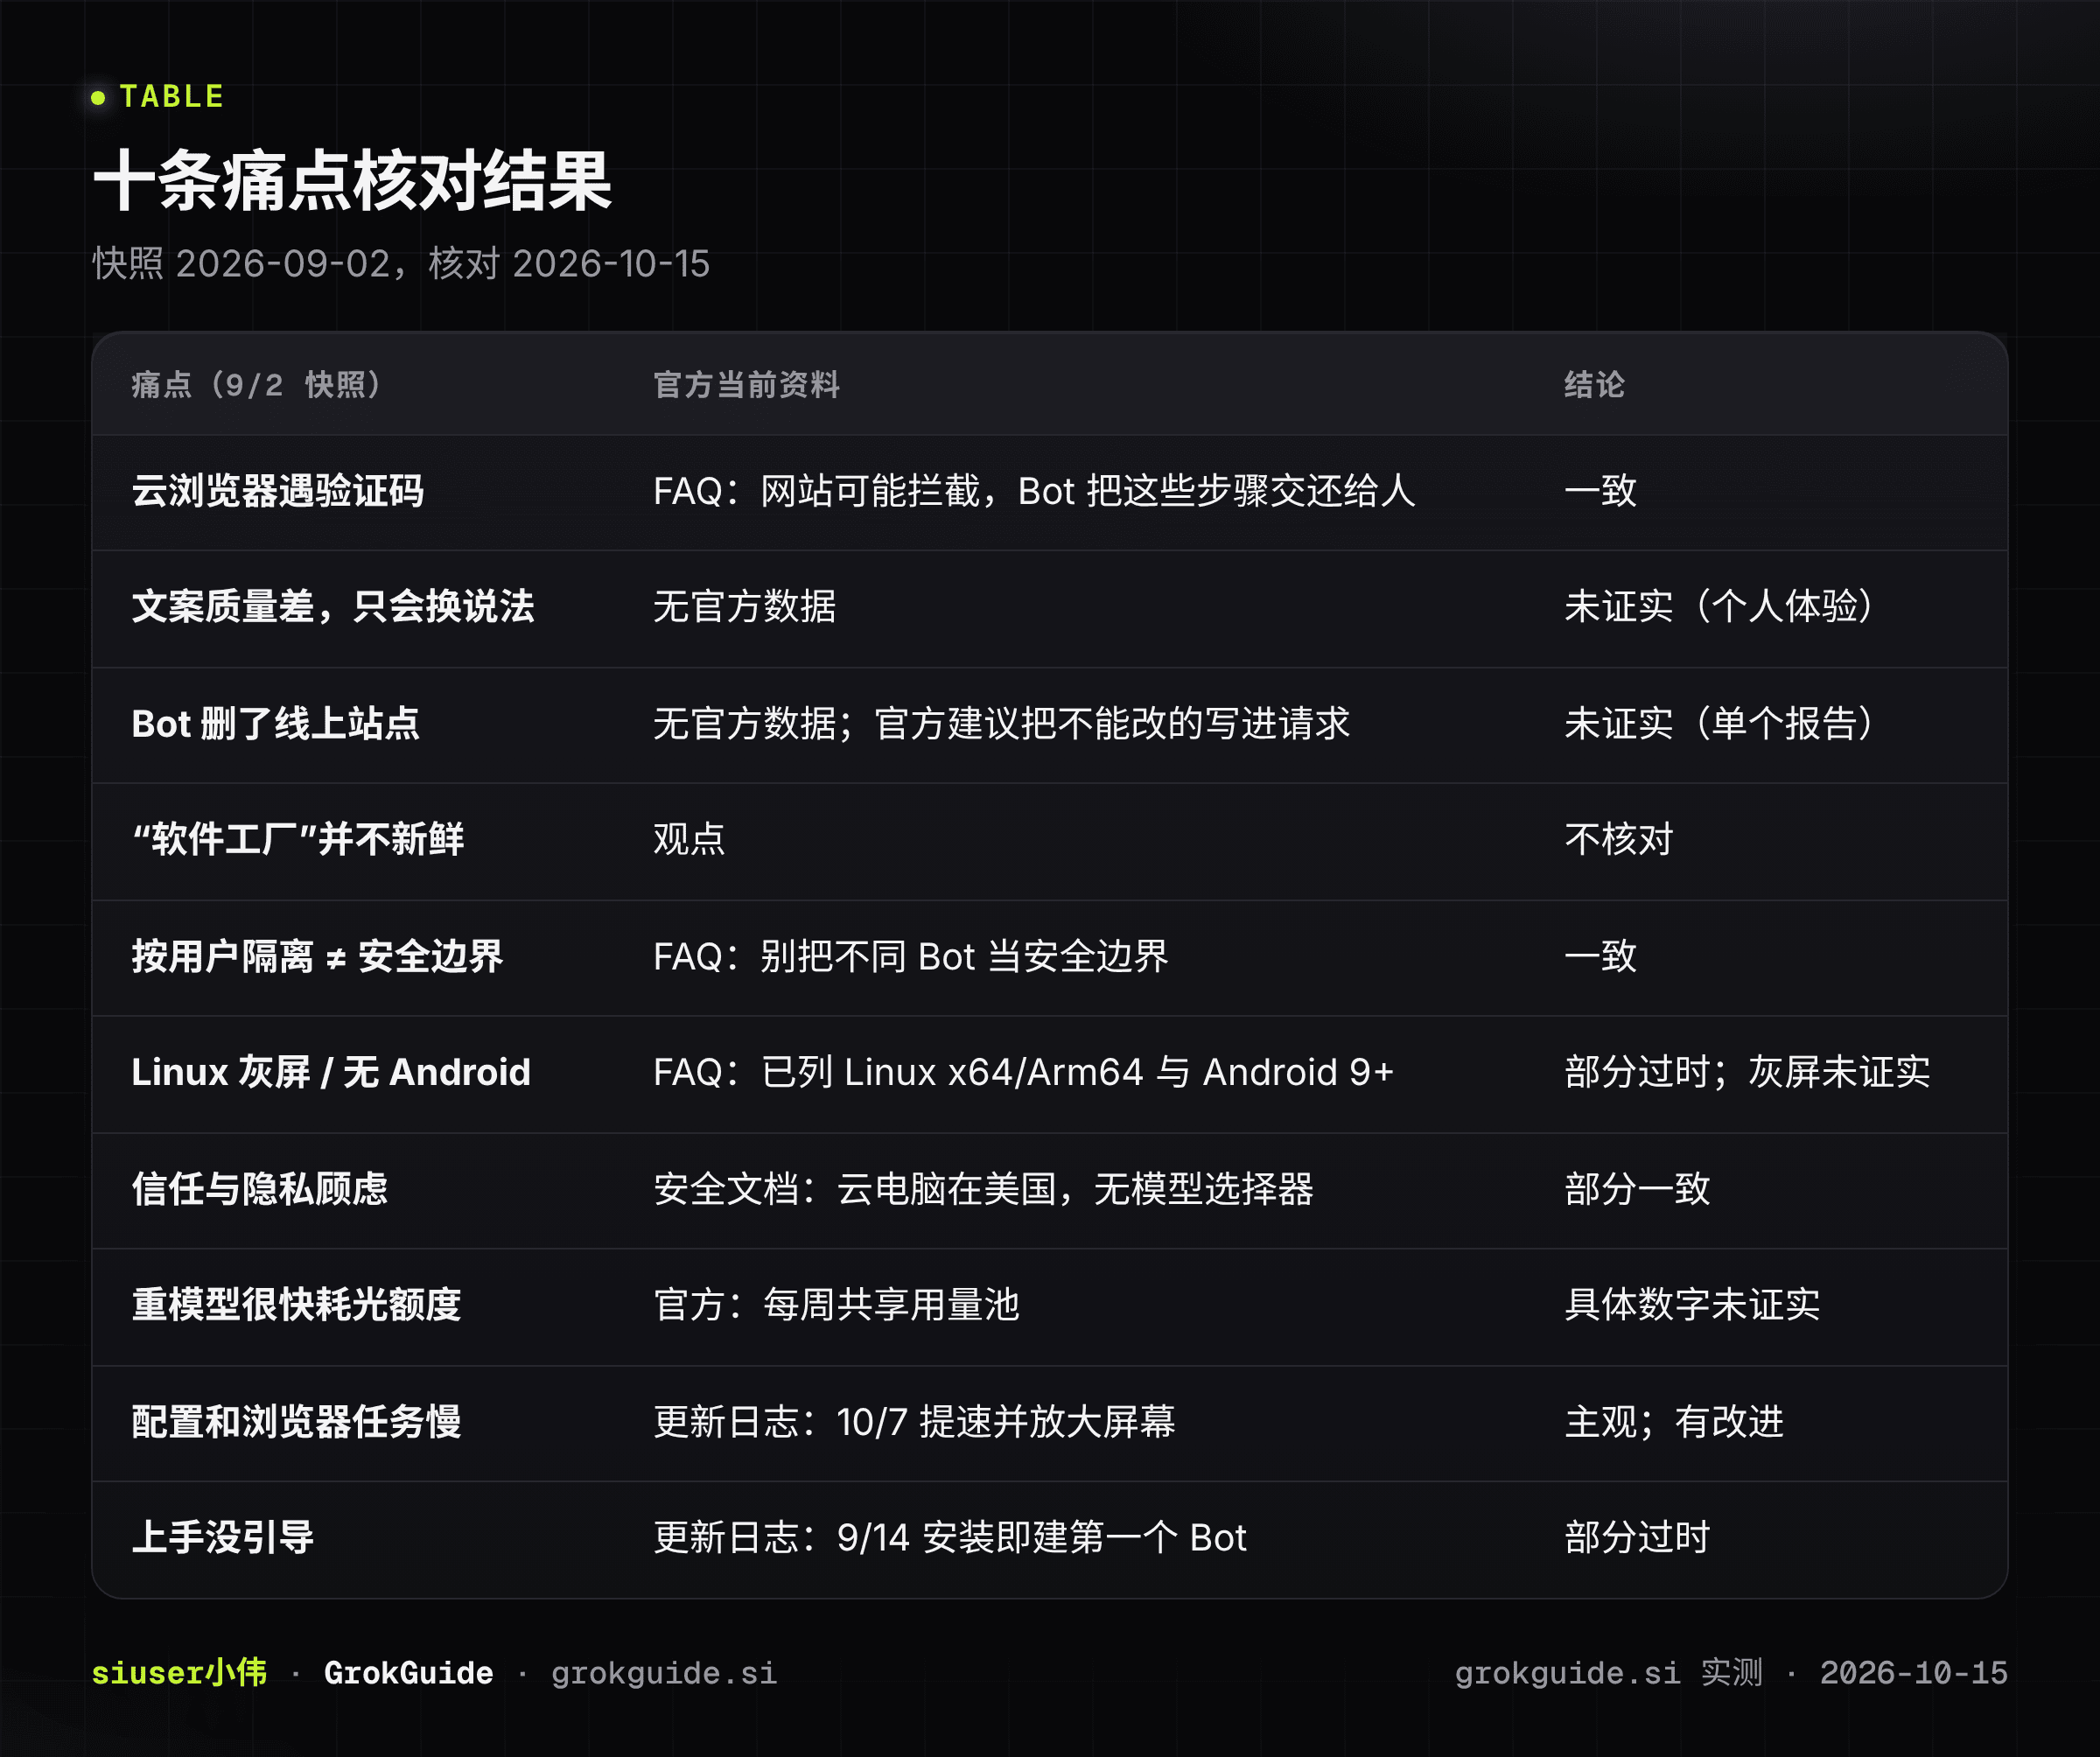Click the 一致 conclusion in 云浏览器遇验证码 row
This screenshot has height=1757, width=2100.
(x=1600, y=491)
